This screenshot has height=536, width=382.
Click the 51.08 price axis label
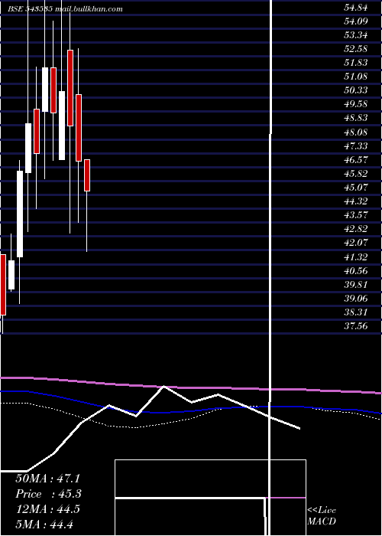click(355, 77)
